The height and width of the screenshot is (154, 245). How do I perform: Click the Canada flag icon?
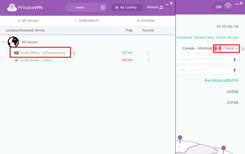pos(218,48)
